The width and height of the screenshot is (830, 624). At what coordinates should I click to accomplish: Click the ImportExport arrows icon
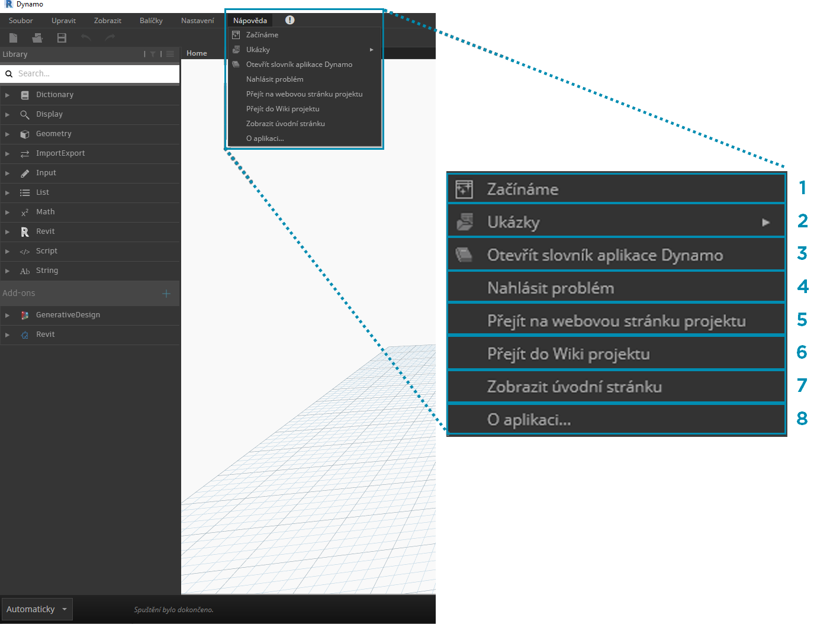click(x=25, y=153)
